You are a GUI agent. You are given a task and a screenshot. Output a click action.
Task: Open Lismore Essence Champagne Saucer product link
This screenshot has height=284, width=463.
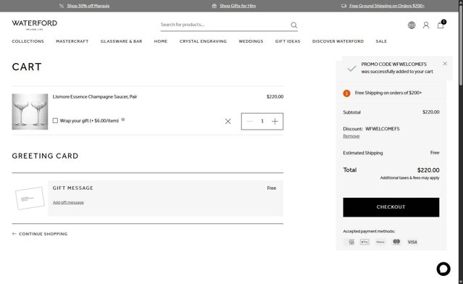click(x=95, y=96)
